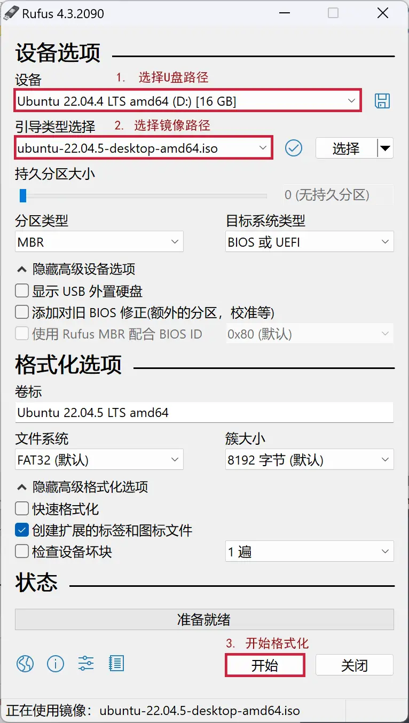The height and width of the screenshot is (723, 409).
Task: Open the 分区类型 MBR dropdown
Action: pos(99,242)
